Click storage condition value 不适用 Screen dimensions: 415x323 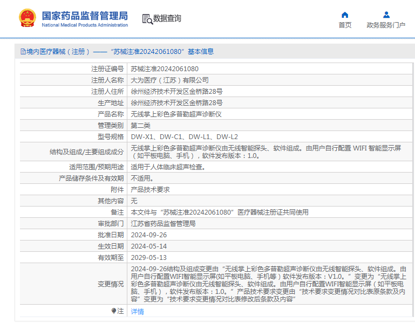tap(142, 178)
